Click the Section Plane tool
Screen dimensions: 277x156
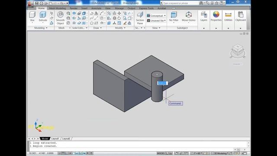pos(140,18)
